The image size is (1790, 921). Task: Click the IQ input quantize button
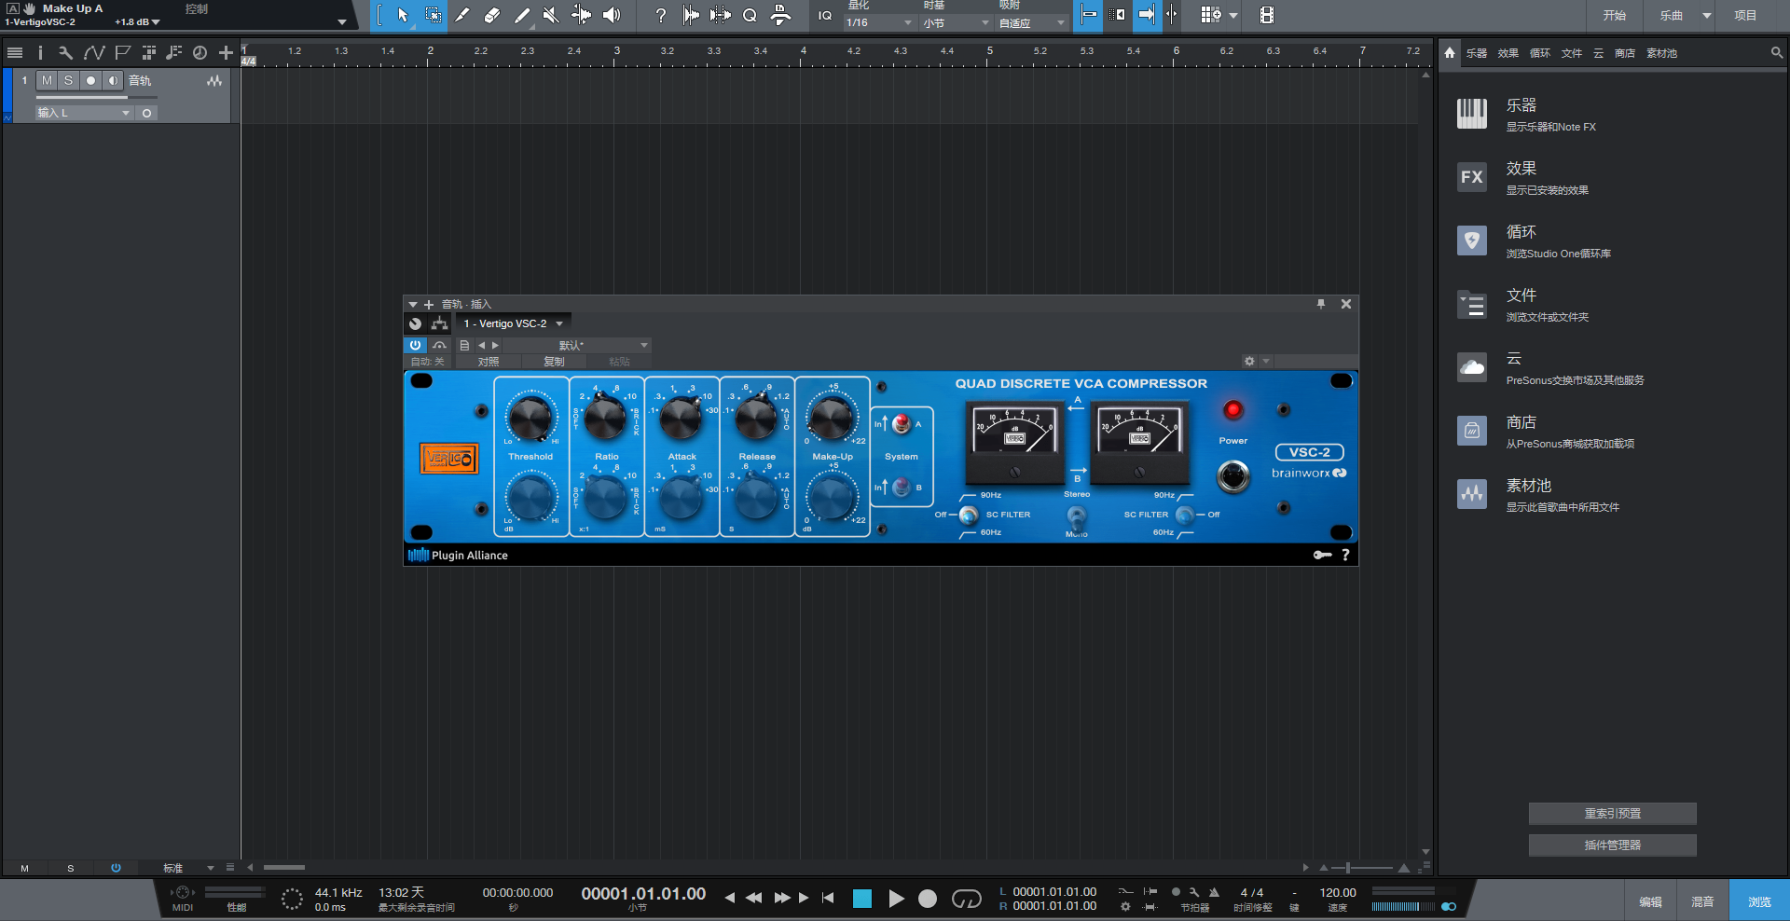(x=825, y=15)
